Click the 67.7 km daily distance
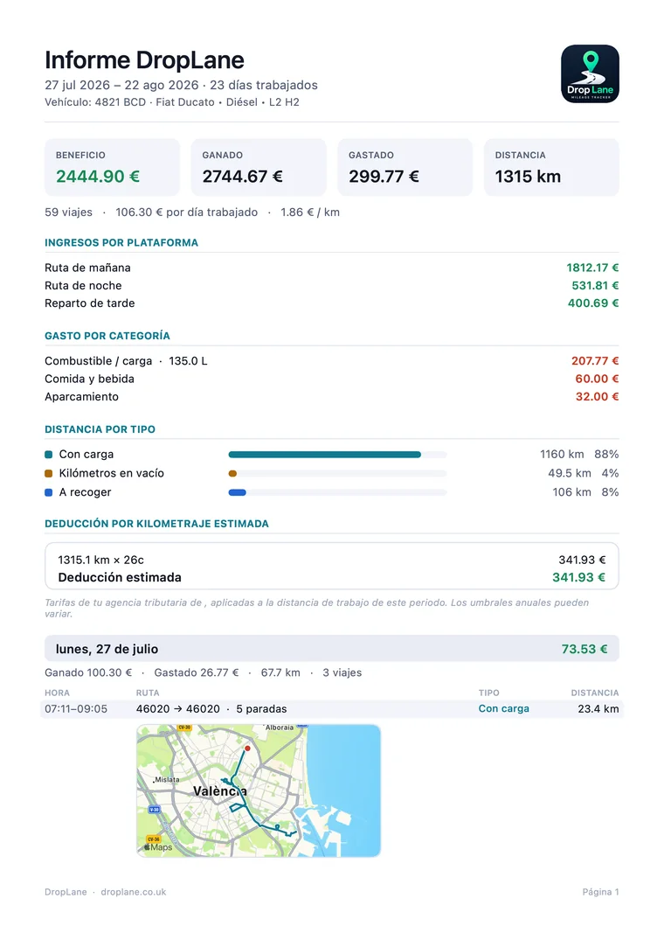This screenshot has height=940, width=664. pyautogui.click(x=280, y=672)
